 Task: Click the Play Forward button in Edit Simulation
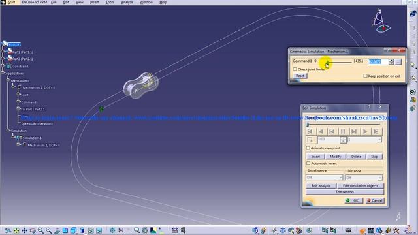pos(364,131)
